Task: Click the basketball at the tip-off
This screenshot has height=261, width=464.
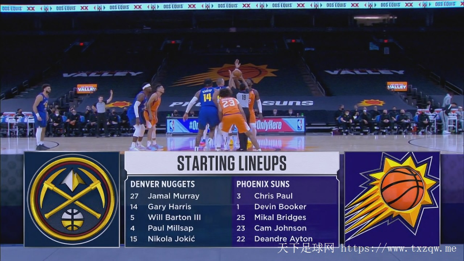Action: click(237, 73)
